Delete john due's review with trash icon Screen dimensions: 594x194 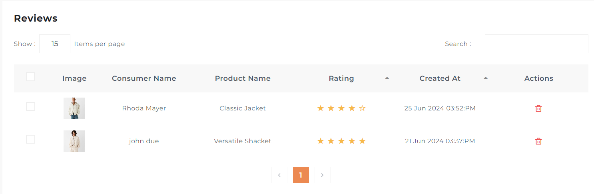(538, 141)
